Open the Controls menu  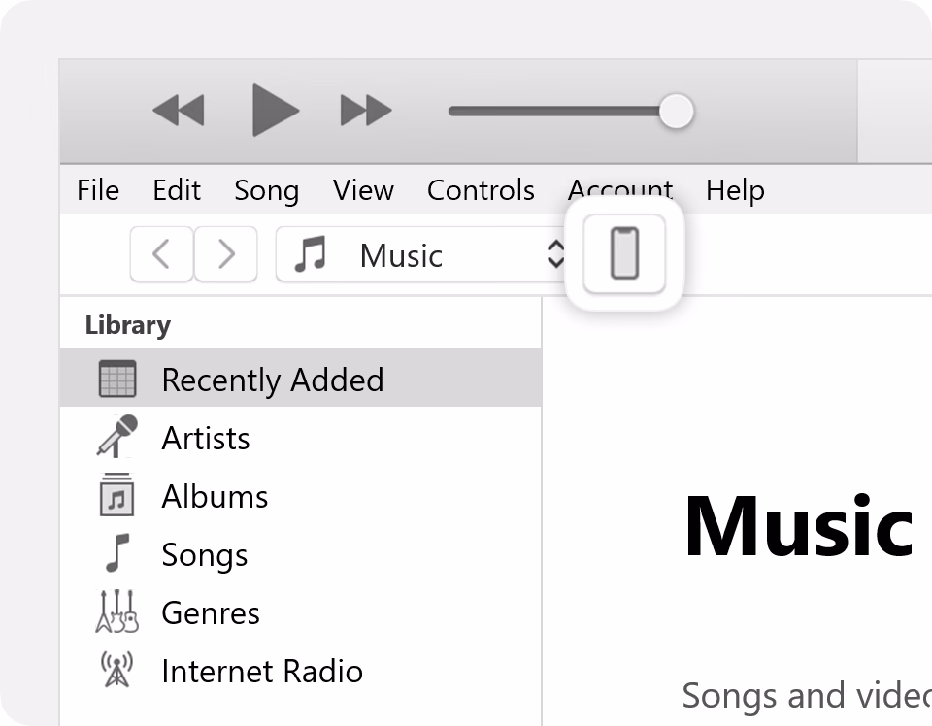481,190
